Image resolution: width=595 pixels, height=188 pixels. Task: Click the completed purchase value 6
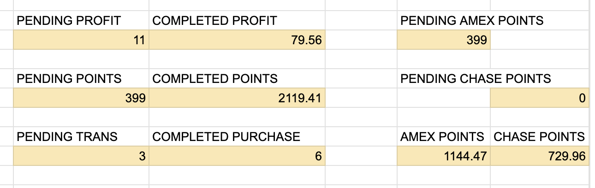click(237, 156)
